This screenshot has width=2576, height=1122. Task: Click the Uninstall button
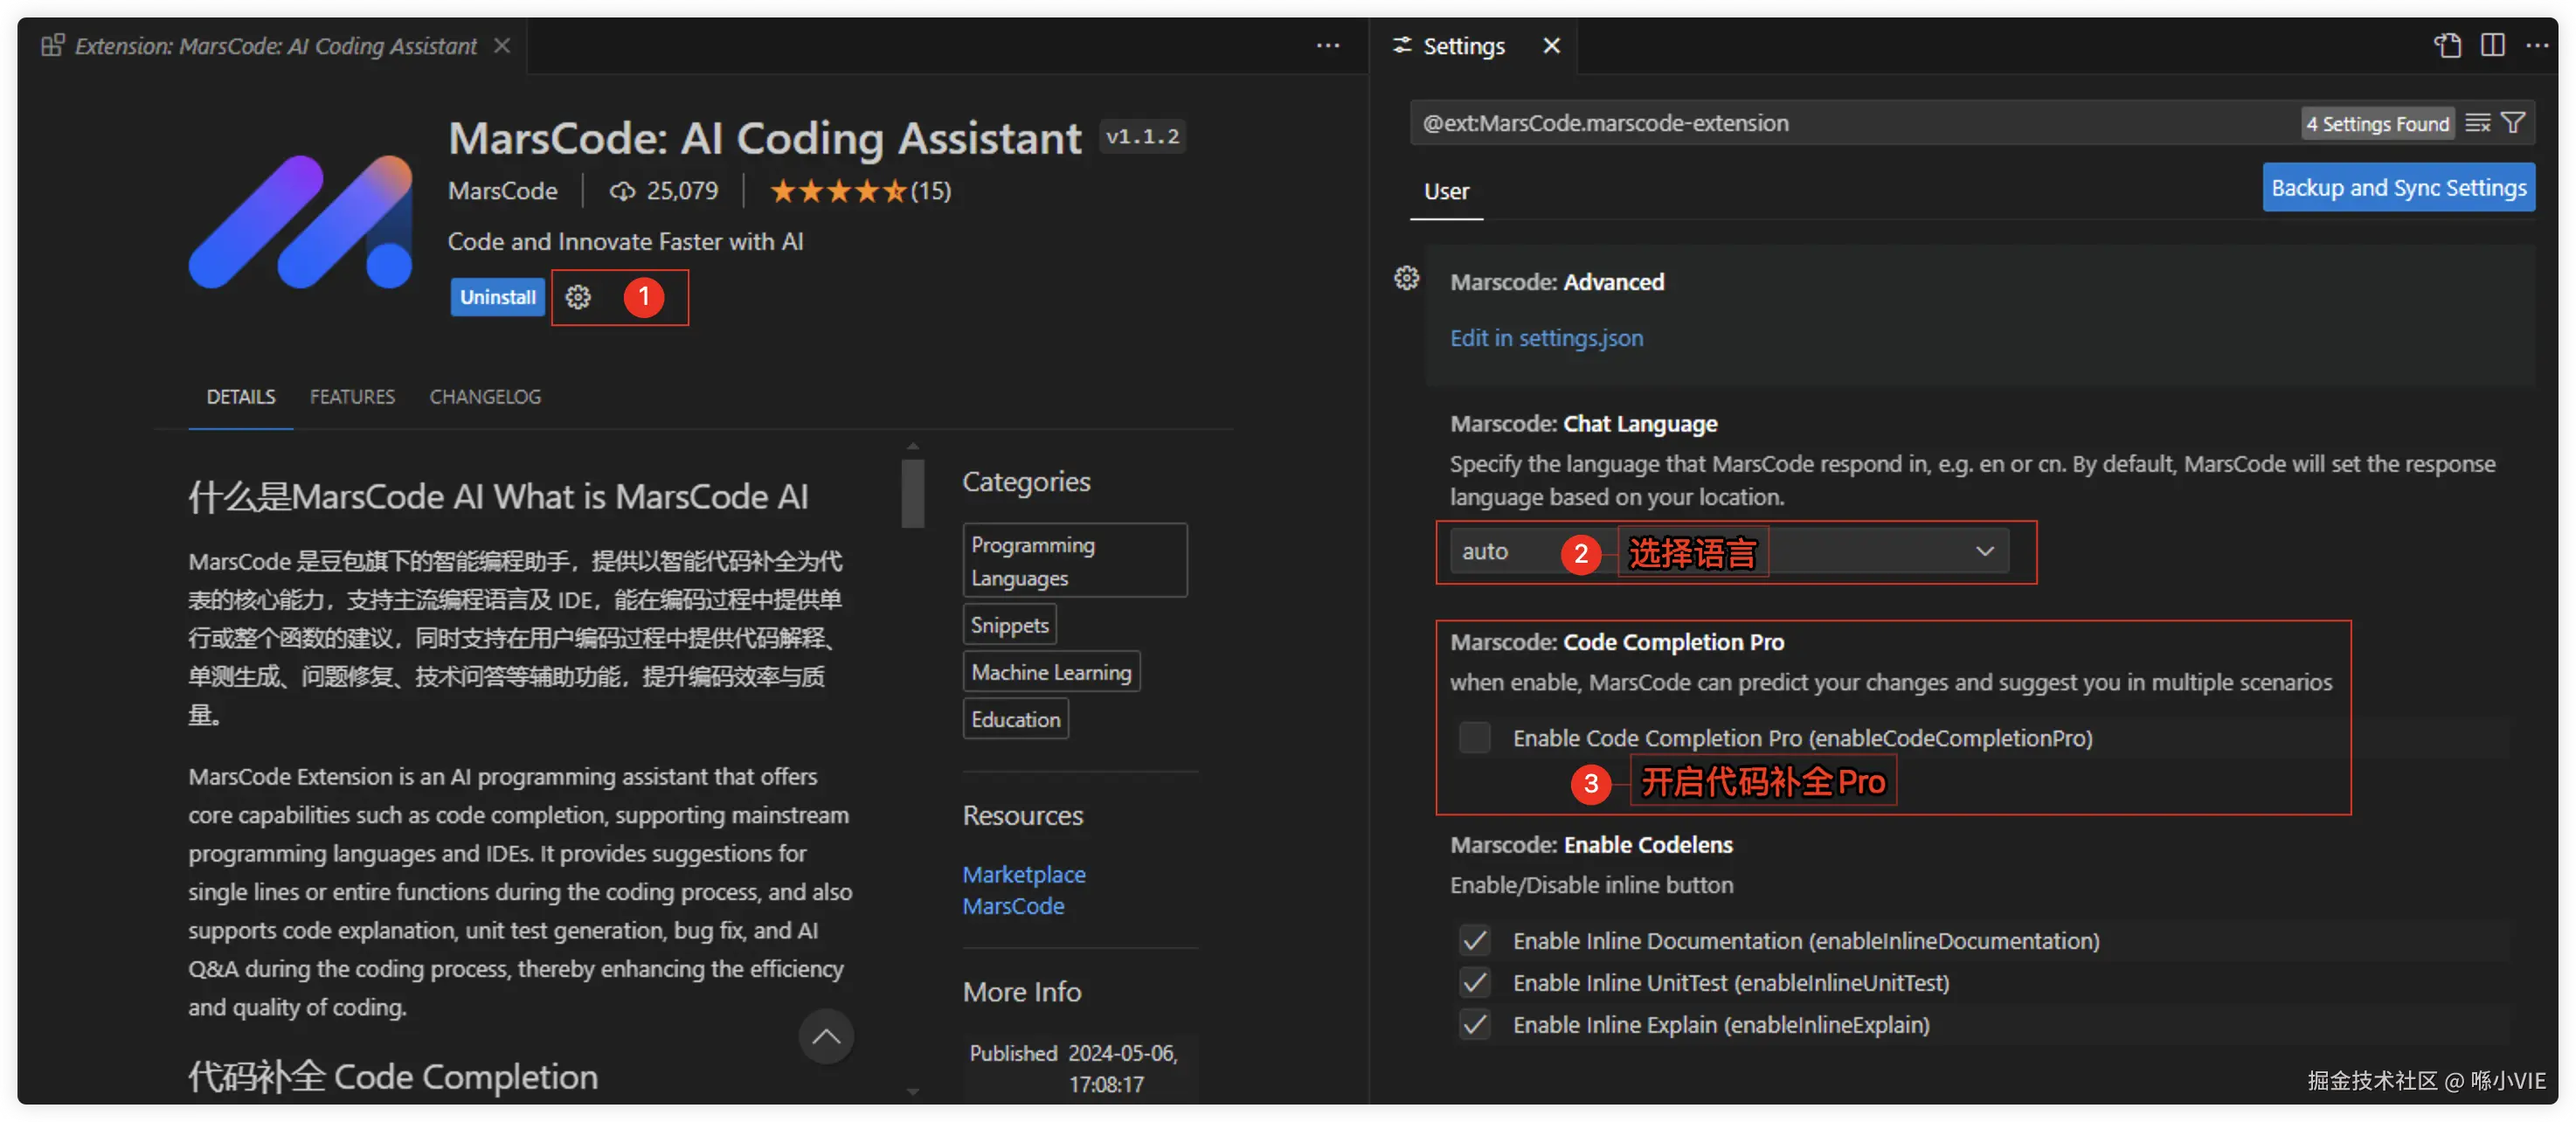pyautogui.click(x=497, y=297)
